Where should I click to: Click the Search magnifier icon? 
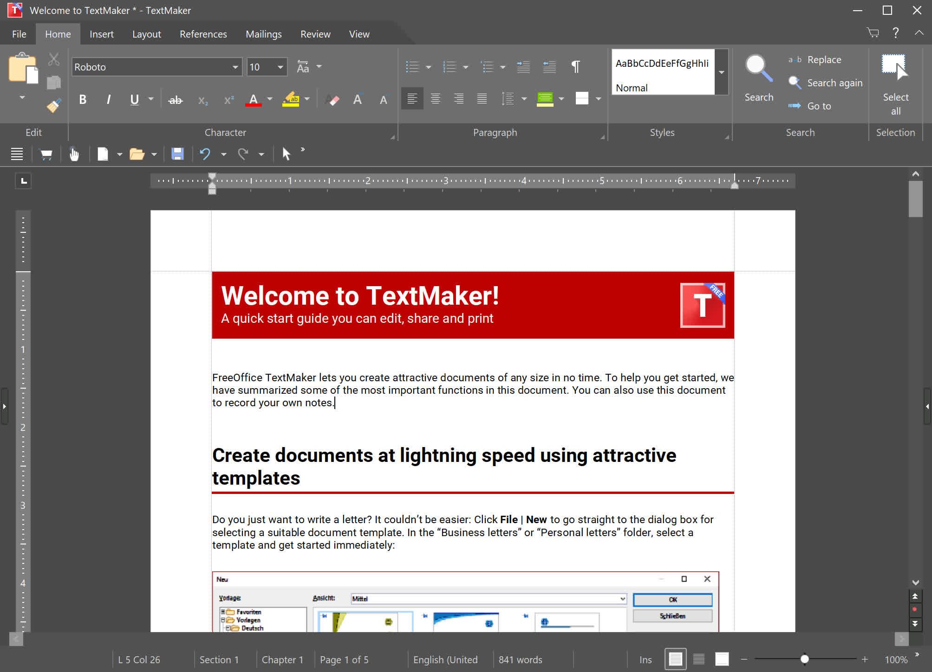pyautogui.click(x=758, y=70)
